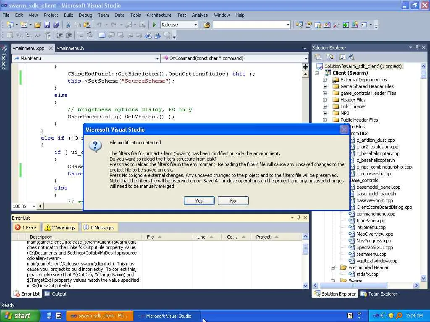The height and width of the screenshot is (322, 430).
Task: Click Solution Explorer vertical scrollbar thumb
Action: [423, 74]
